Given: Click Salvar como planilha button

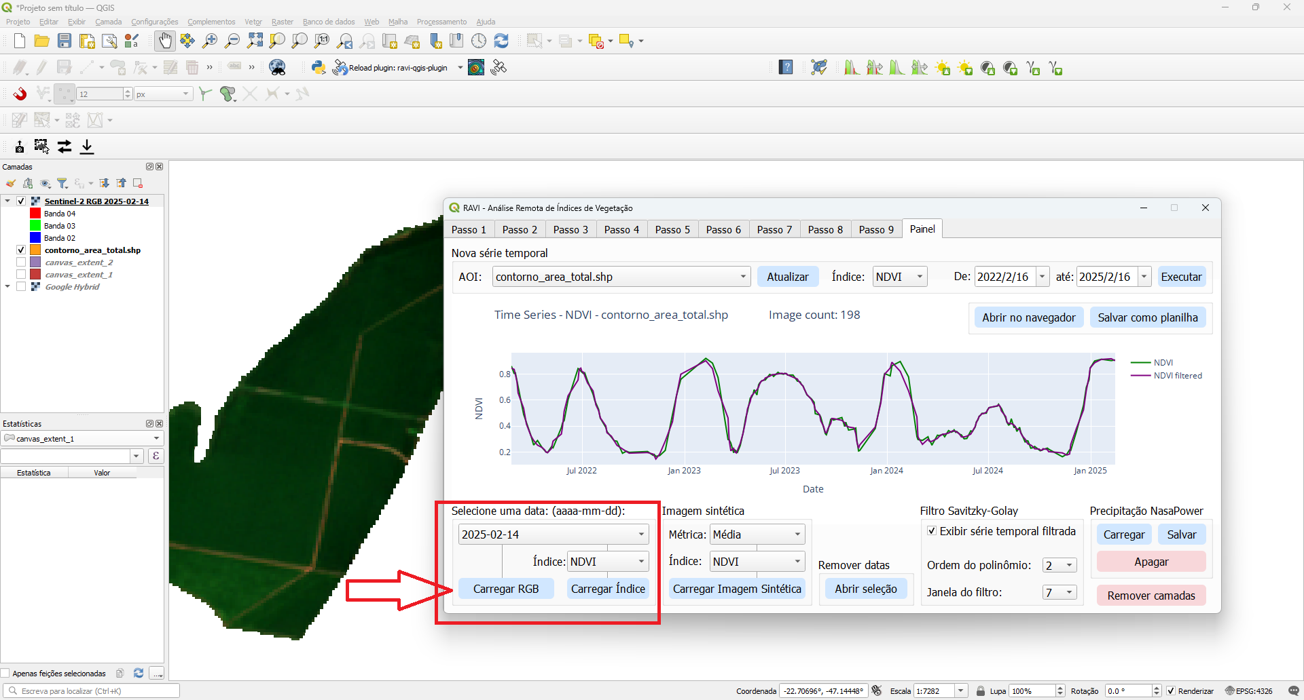Looking at the screenshot, I should pos(1148,317).
